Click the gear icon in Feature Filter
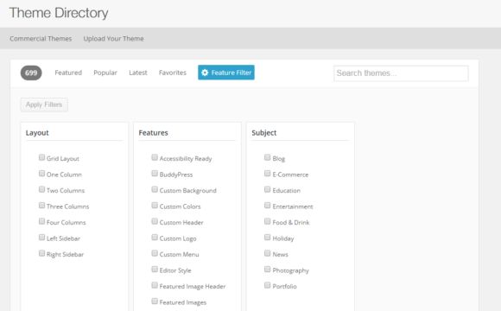The width and height of the screenshot is (501, 311). click(x=205, y=73)
